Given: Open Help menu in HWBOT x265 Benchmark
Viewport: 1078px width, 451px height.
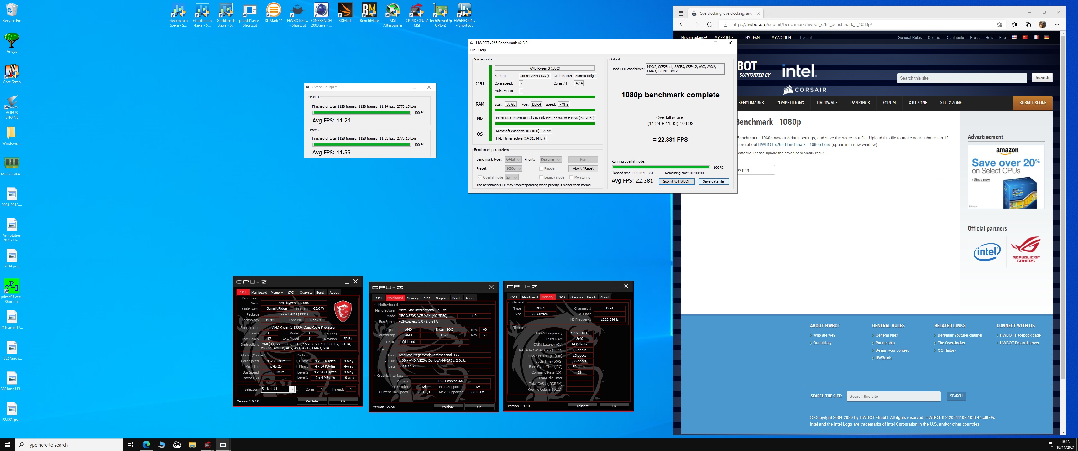Looking at the screenshot, I should (x=482, y=50).
